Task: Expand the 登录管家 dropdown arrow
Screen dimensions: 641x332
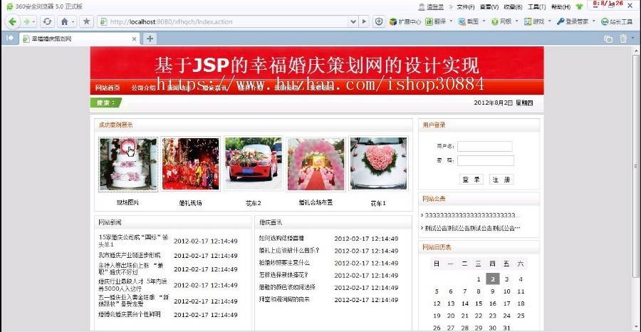Action: tap(594, 21)
